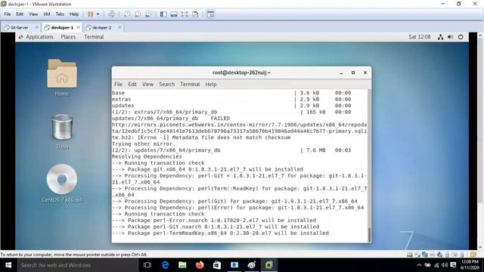Open the Terminal menu in terminal window
This screenshot has width=484, height=272.
click(x=190, y=84)
